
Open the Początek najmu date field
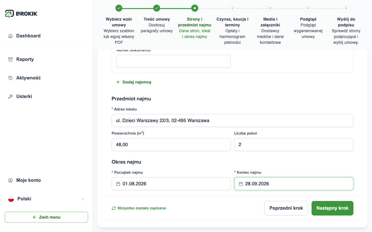171,184
